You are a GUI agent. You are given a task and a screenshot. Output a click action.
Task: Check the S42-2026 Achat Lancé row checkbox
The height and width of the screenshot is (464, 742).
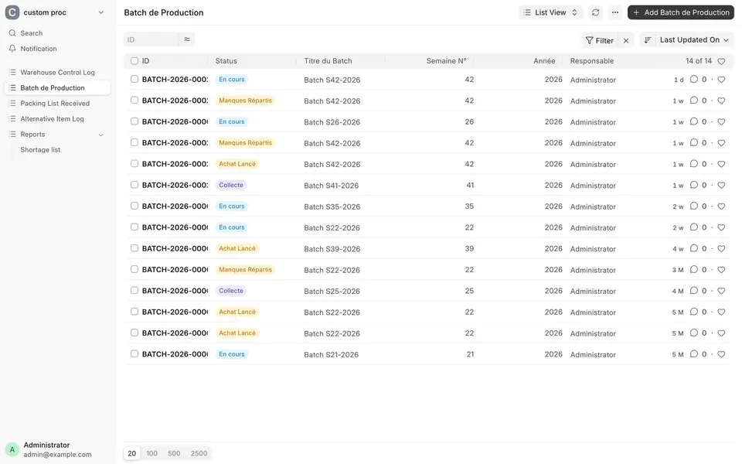pos(134,163)
